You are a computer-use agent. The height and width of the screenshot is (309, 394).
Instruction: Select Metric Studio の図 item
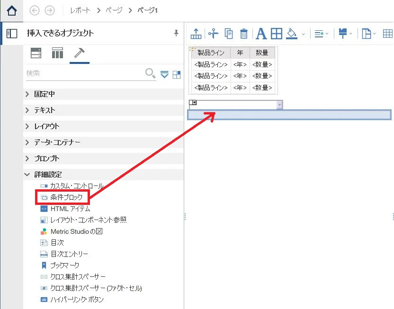click(72, 231)
